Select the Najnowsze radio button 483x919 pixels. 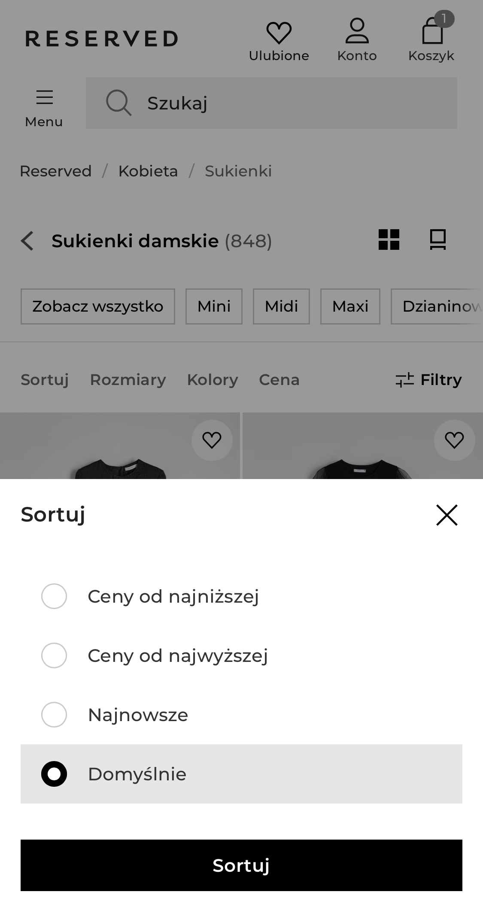[54, 715]
